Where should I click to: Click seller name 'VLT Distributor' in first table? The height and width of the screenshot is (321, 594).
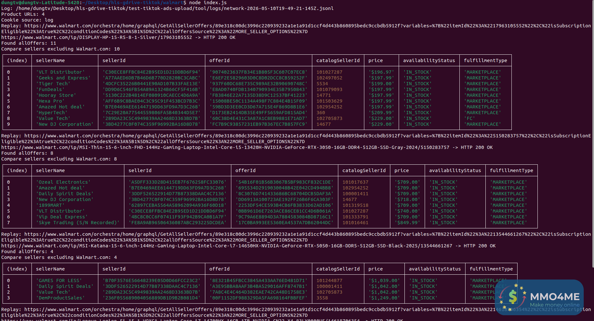tap(60, 72)
